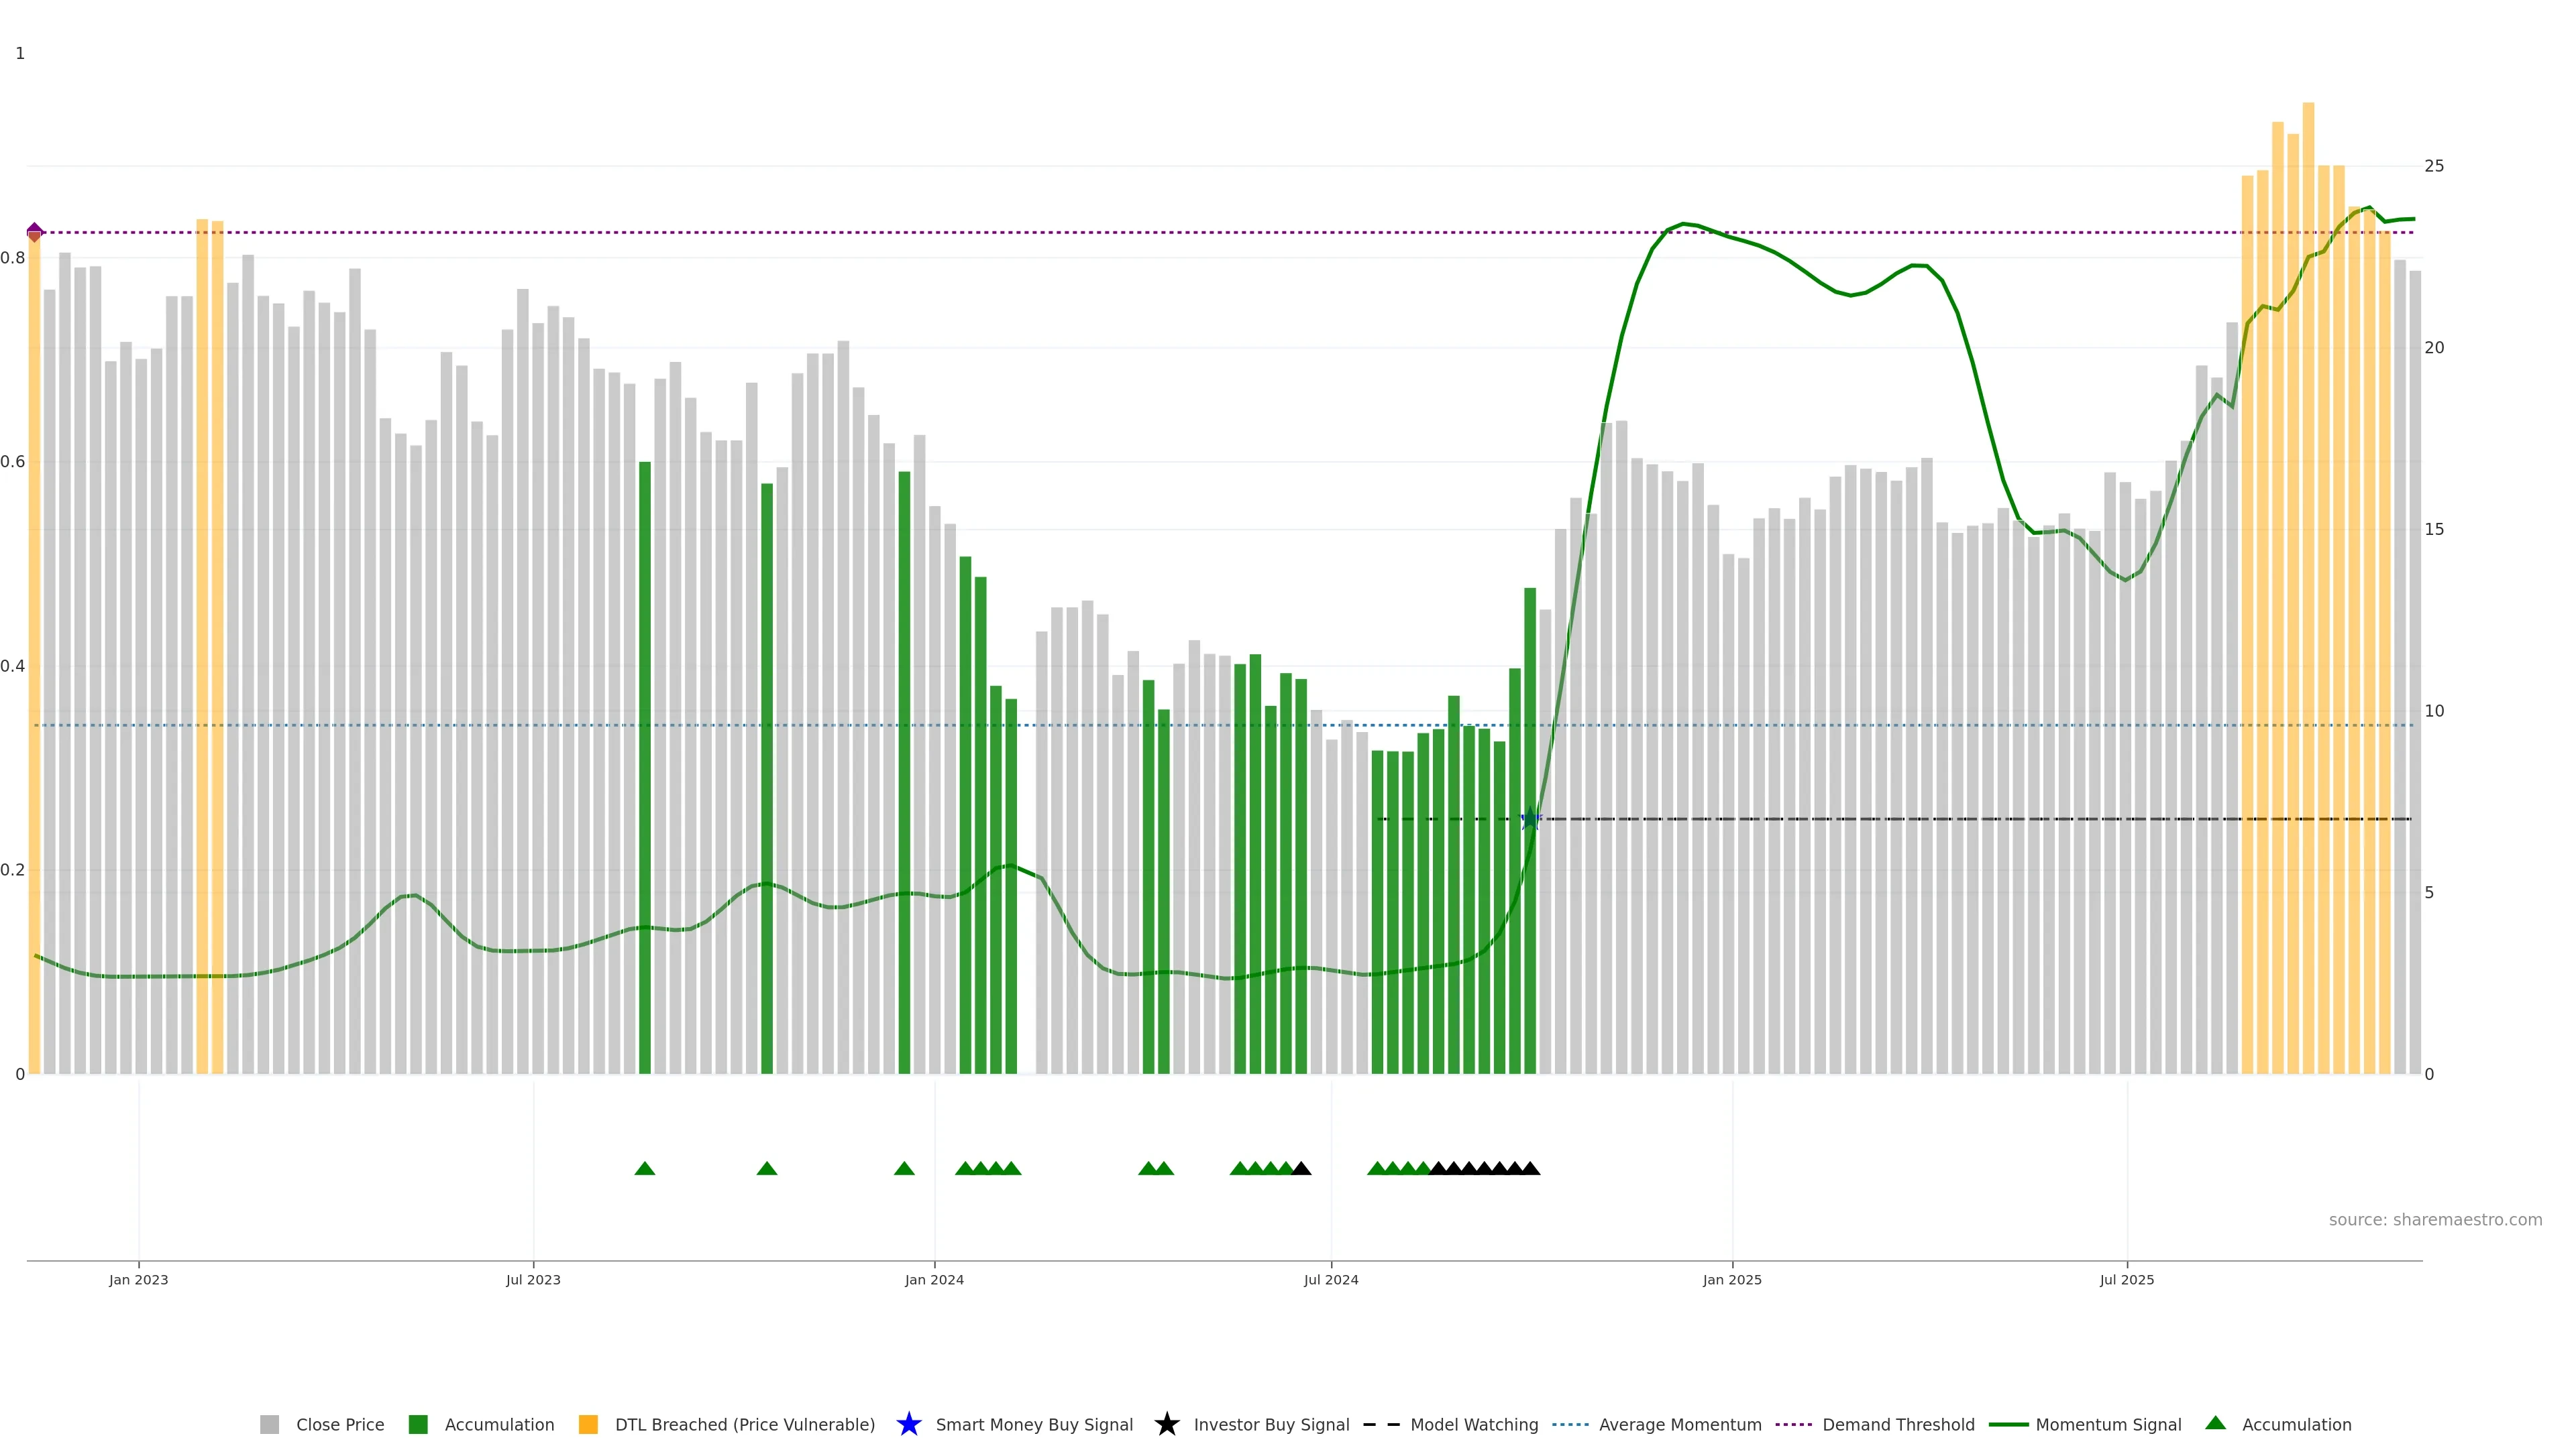The image size is (2576, 1448).
Task: Click the Jan 2024 axis tick label
Action: pyautogui.click(x=934, y=1279)
